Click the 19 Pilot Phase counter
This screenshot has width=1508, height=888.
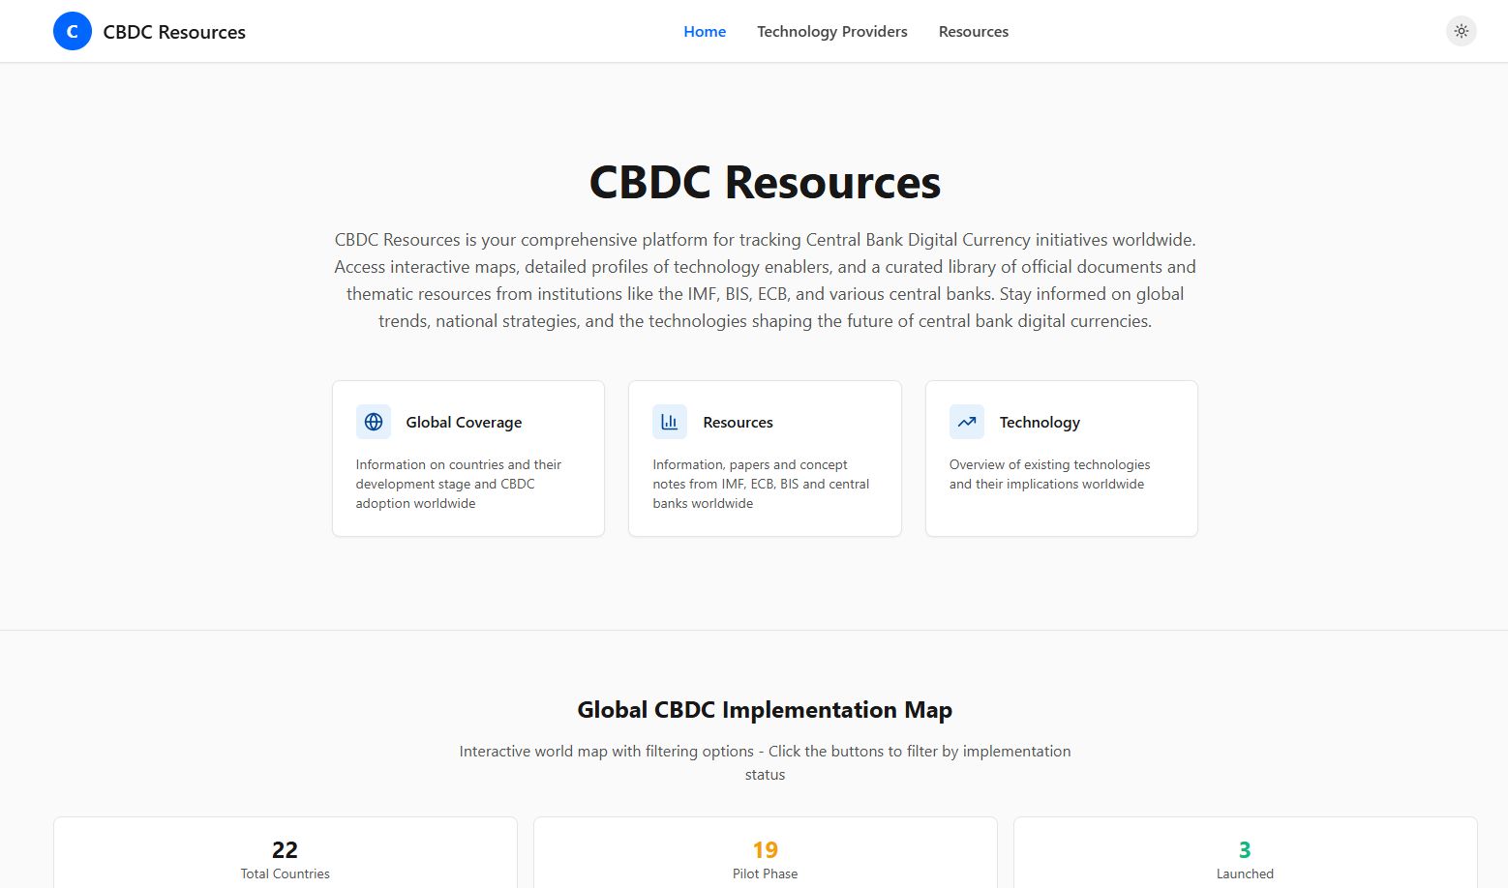[x=765, y=849]
